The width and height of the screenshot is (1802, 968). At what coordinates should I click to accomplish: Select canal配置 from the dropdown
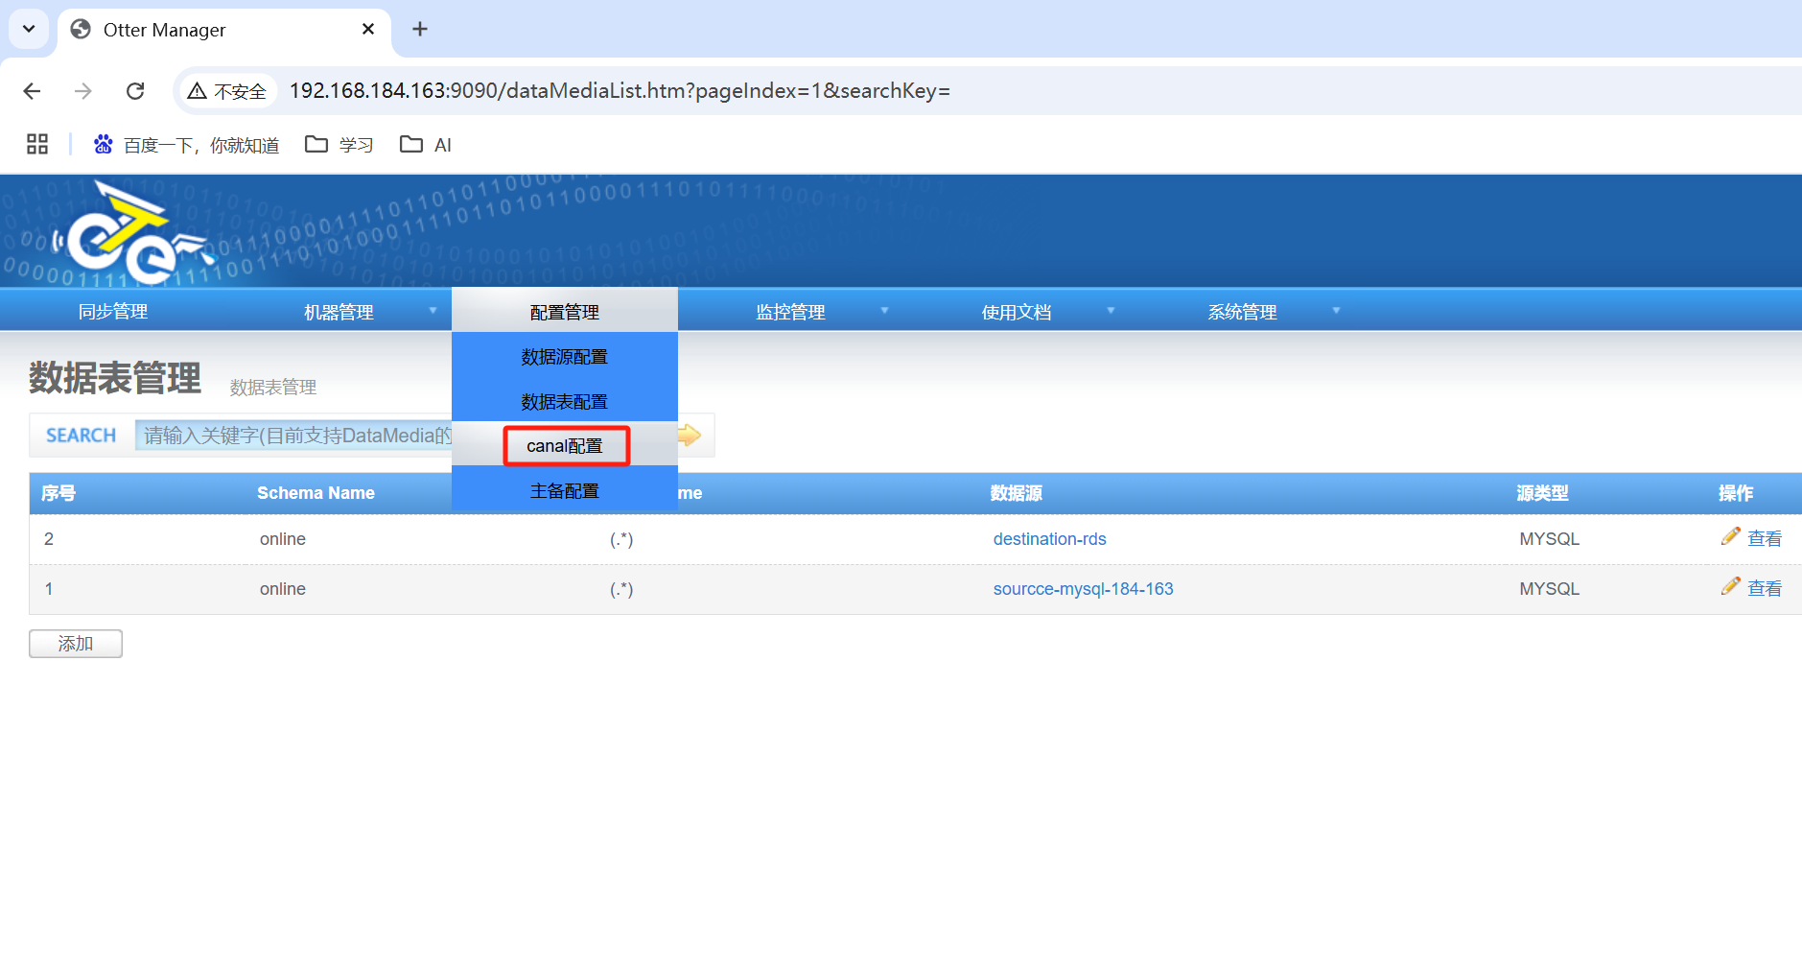pos(565,446)
